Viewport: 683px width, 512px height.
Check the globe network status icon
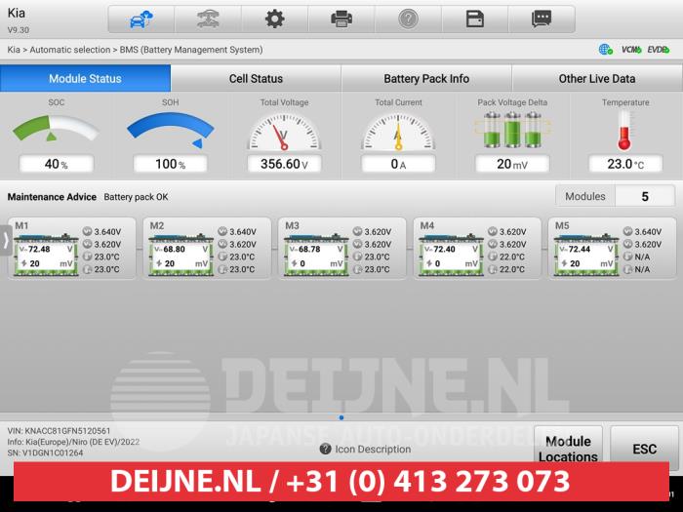click(605, 50)
